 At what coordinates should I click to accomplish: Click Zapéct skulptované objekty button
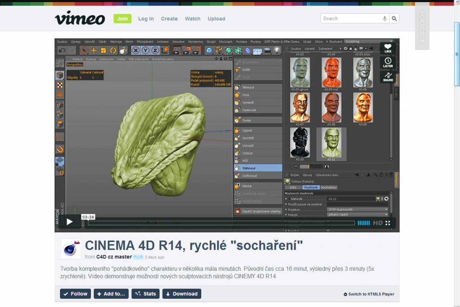[x=258, y=211]
